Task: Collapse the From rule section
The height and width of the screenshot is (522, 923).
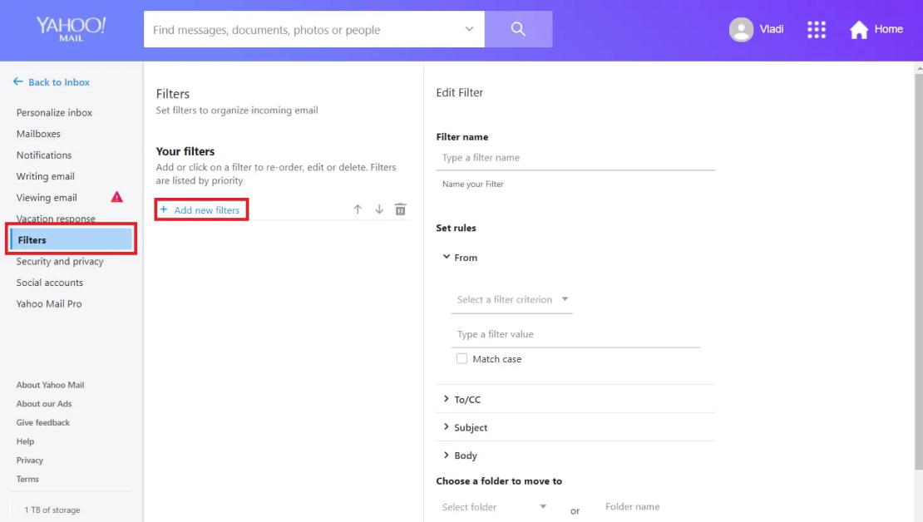Action: (447, 257)
